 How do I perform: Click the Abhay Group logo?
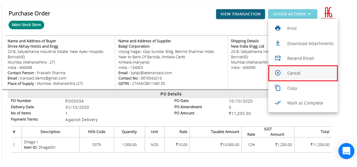pyautogui.click(x=328, y=13)
